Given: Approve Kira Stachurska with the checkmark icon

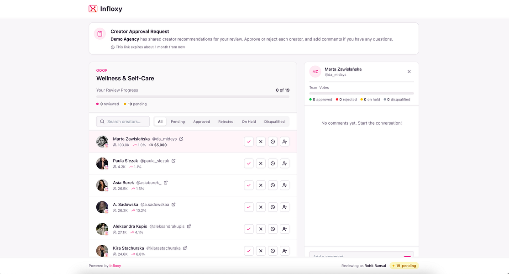Looking at the screenshot, I should pos(249,251).
